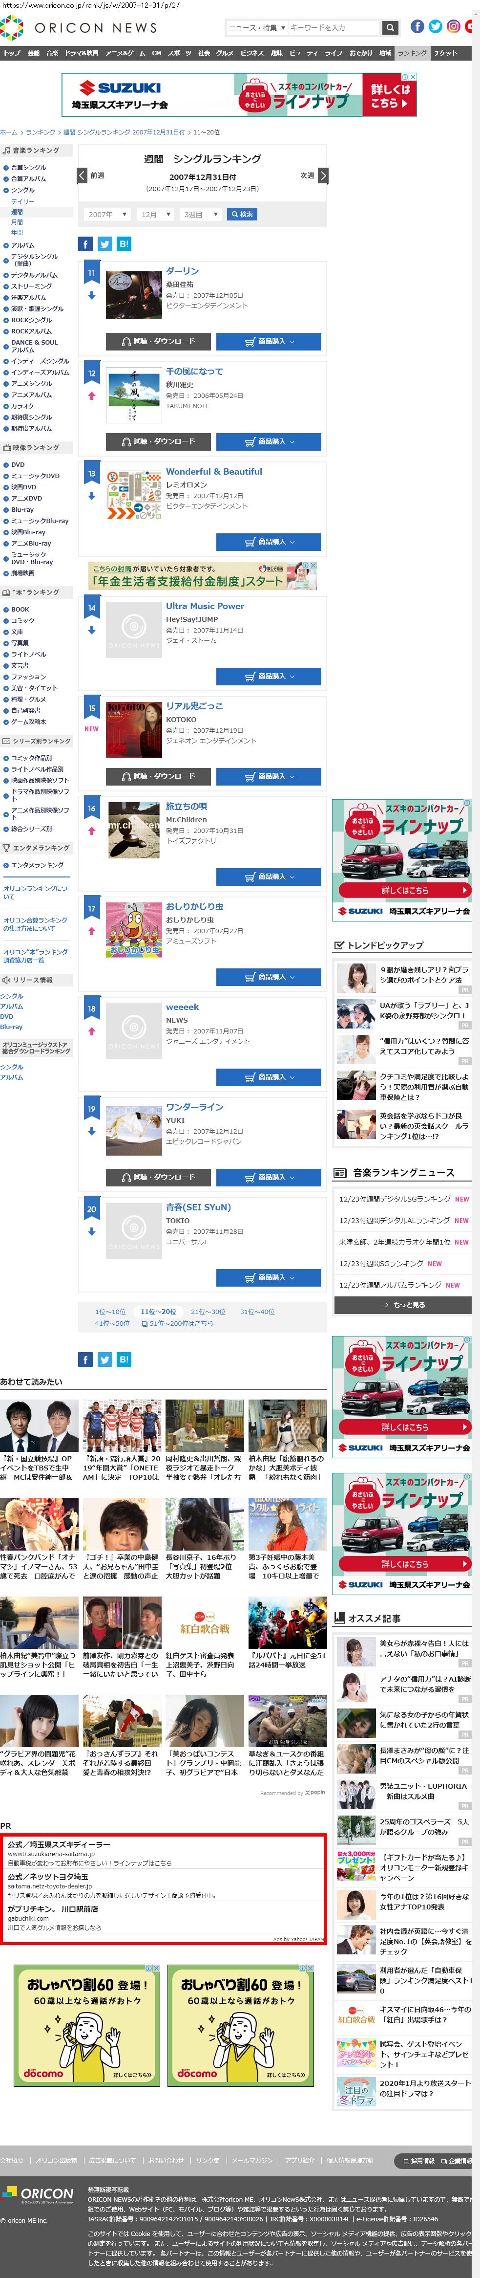480x2278 pixels.
Task: Click the blue 検索 search button
Action: pos(242,214)
